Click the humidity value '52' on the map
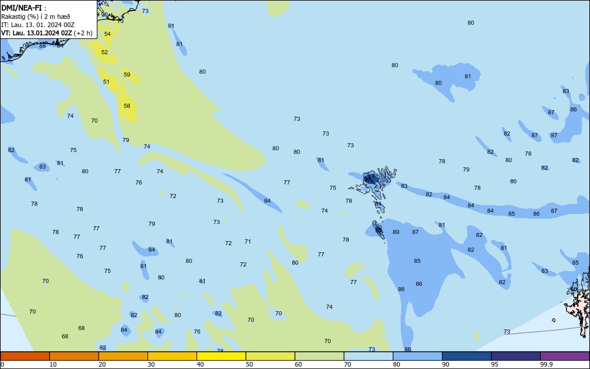590x369 pixels. pos(104,52)
